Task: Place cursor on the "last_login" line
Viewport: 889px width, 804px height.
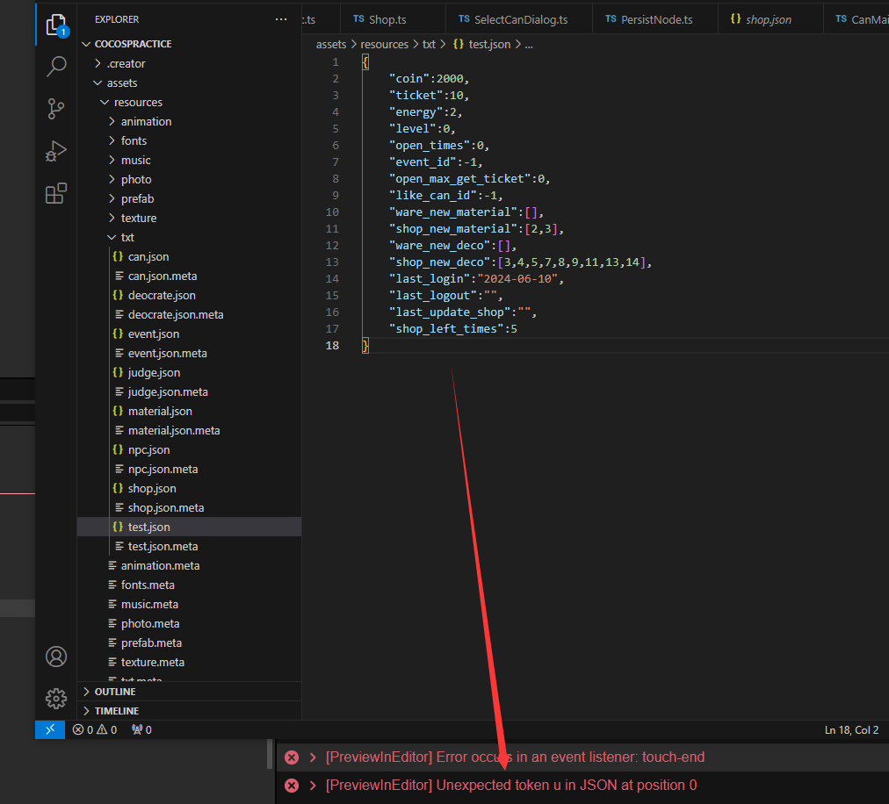Action: pos(476,279)
